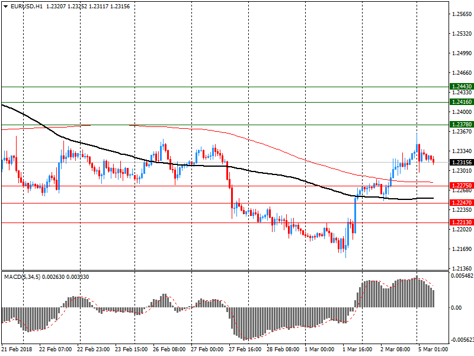
Task: Click the 1.22020 price scale value
Action: (x=462, y=230)
